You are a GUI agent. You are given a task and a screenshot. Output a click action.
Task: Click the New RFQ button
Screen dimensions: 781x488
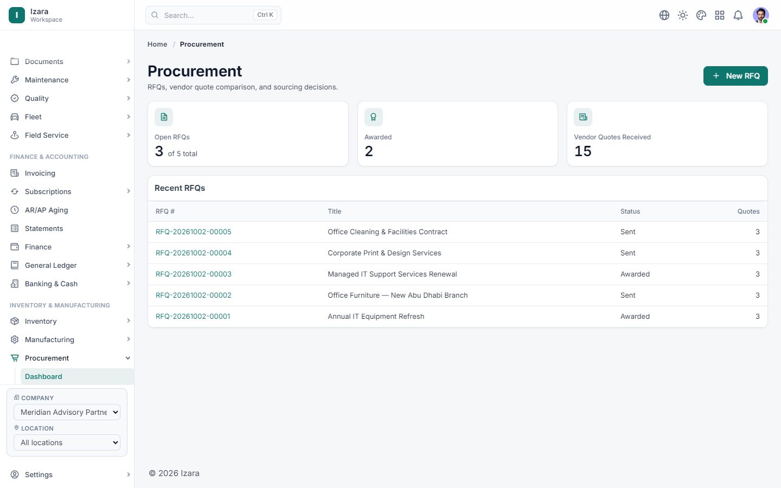735,76
